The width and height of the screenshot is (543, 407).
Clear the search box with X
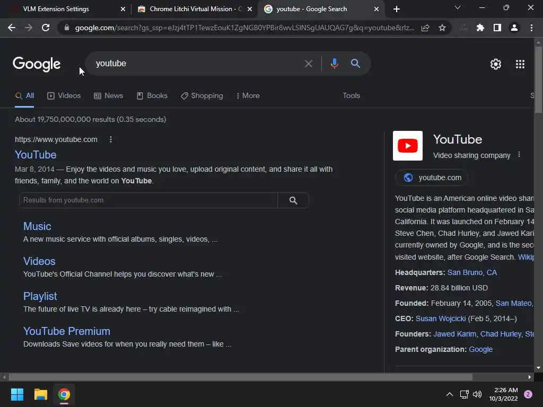pos(309,64)
